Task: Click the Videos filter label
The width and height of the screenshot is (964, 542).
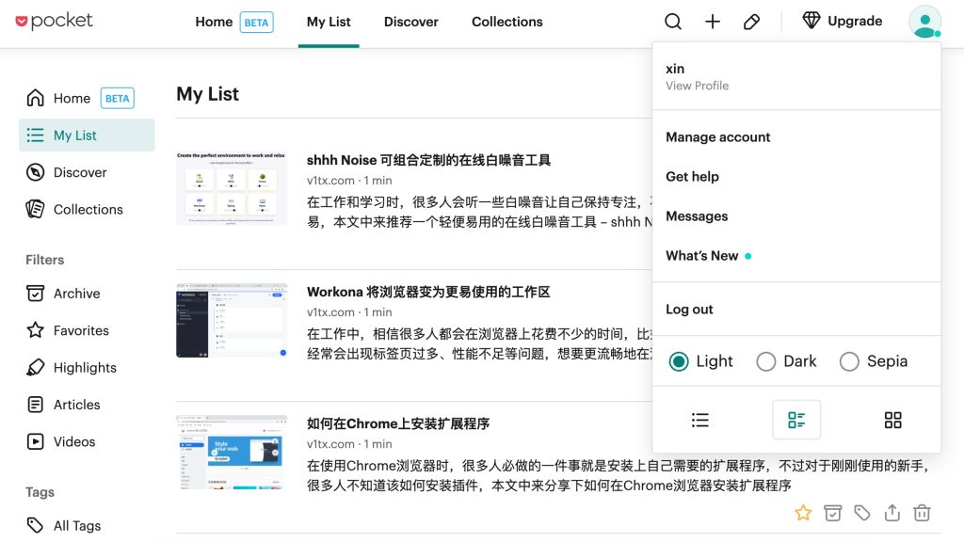Action: point(74,442)
